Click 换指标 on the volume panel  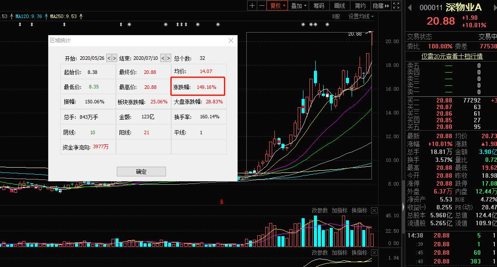click(x=359, y=211)
